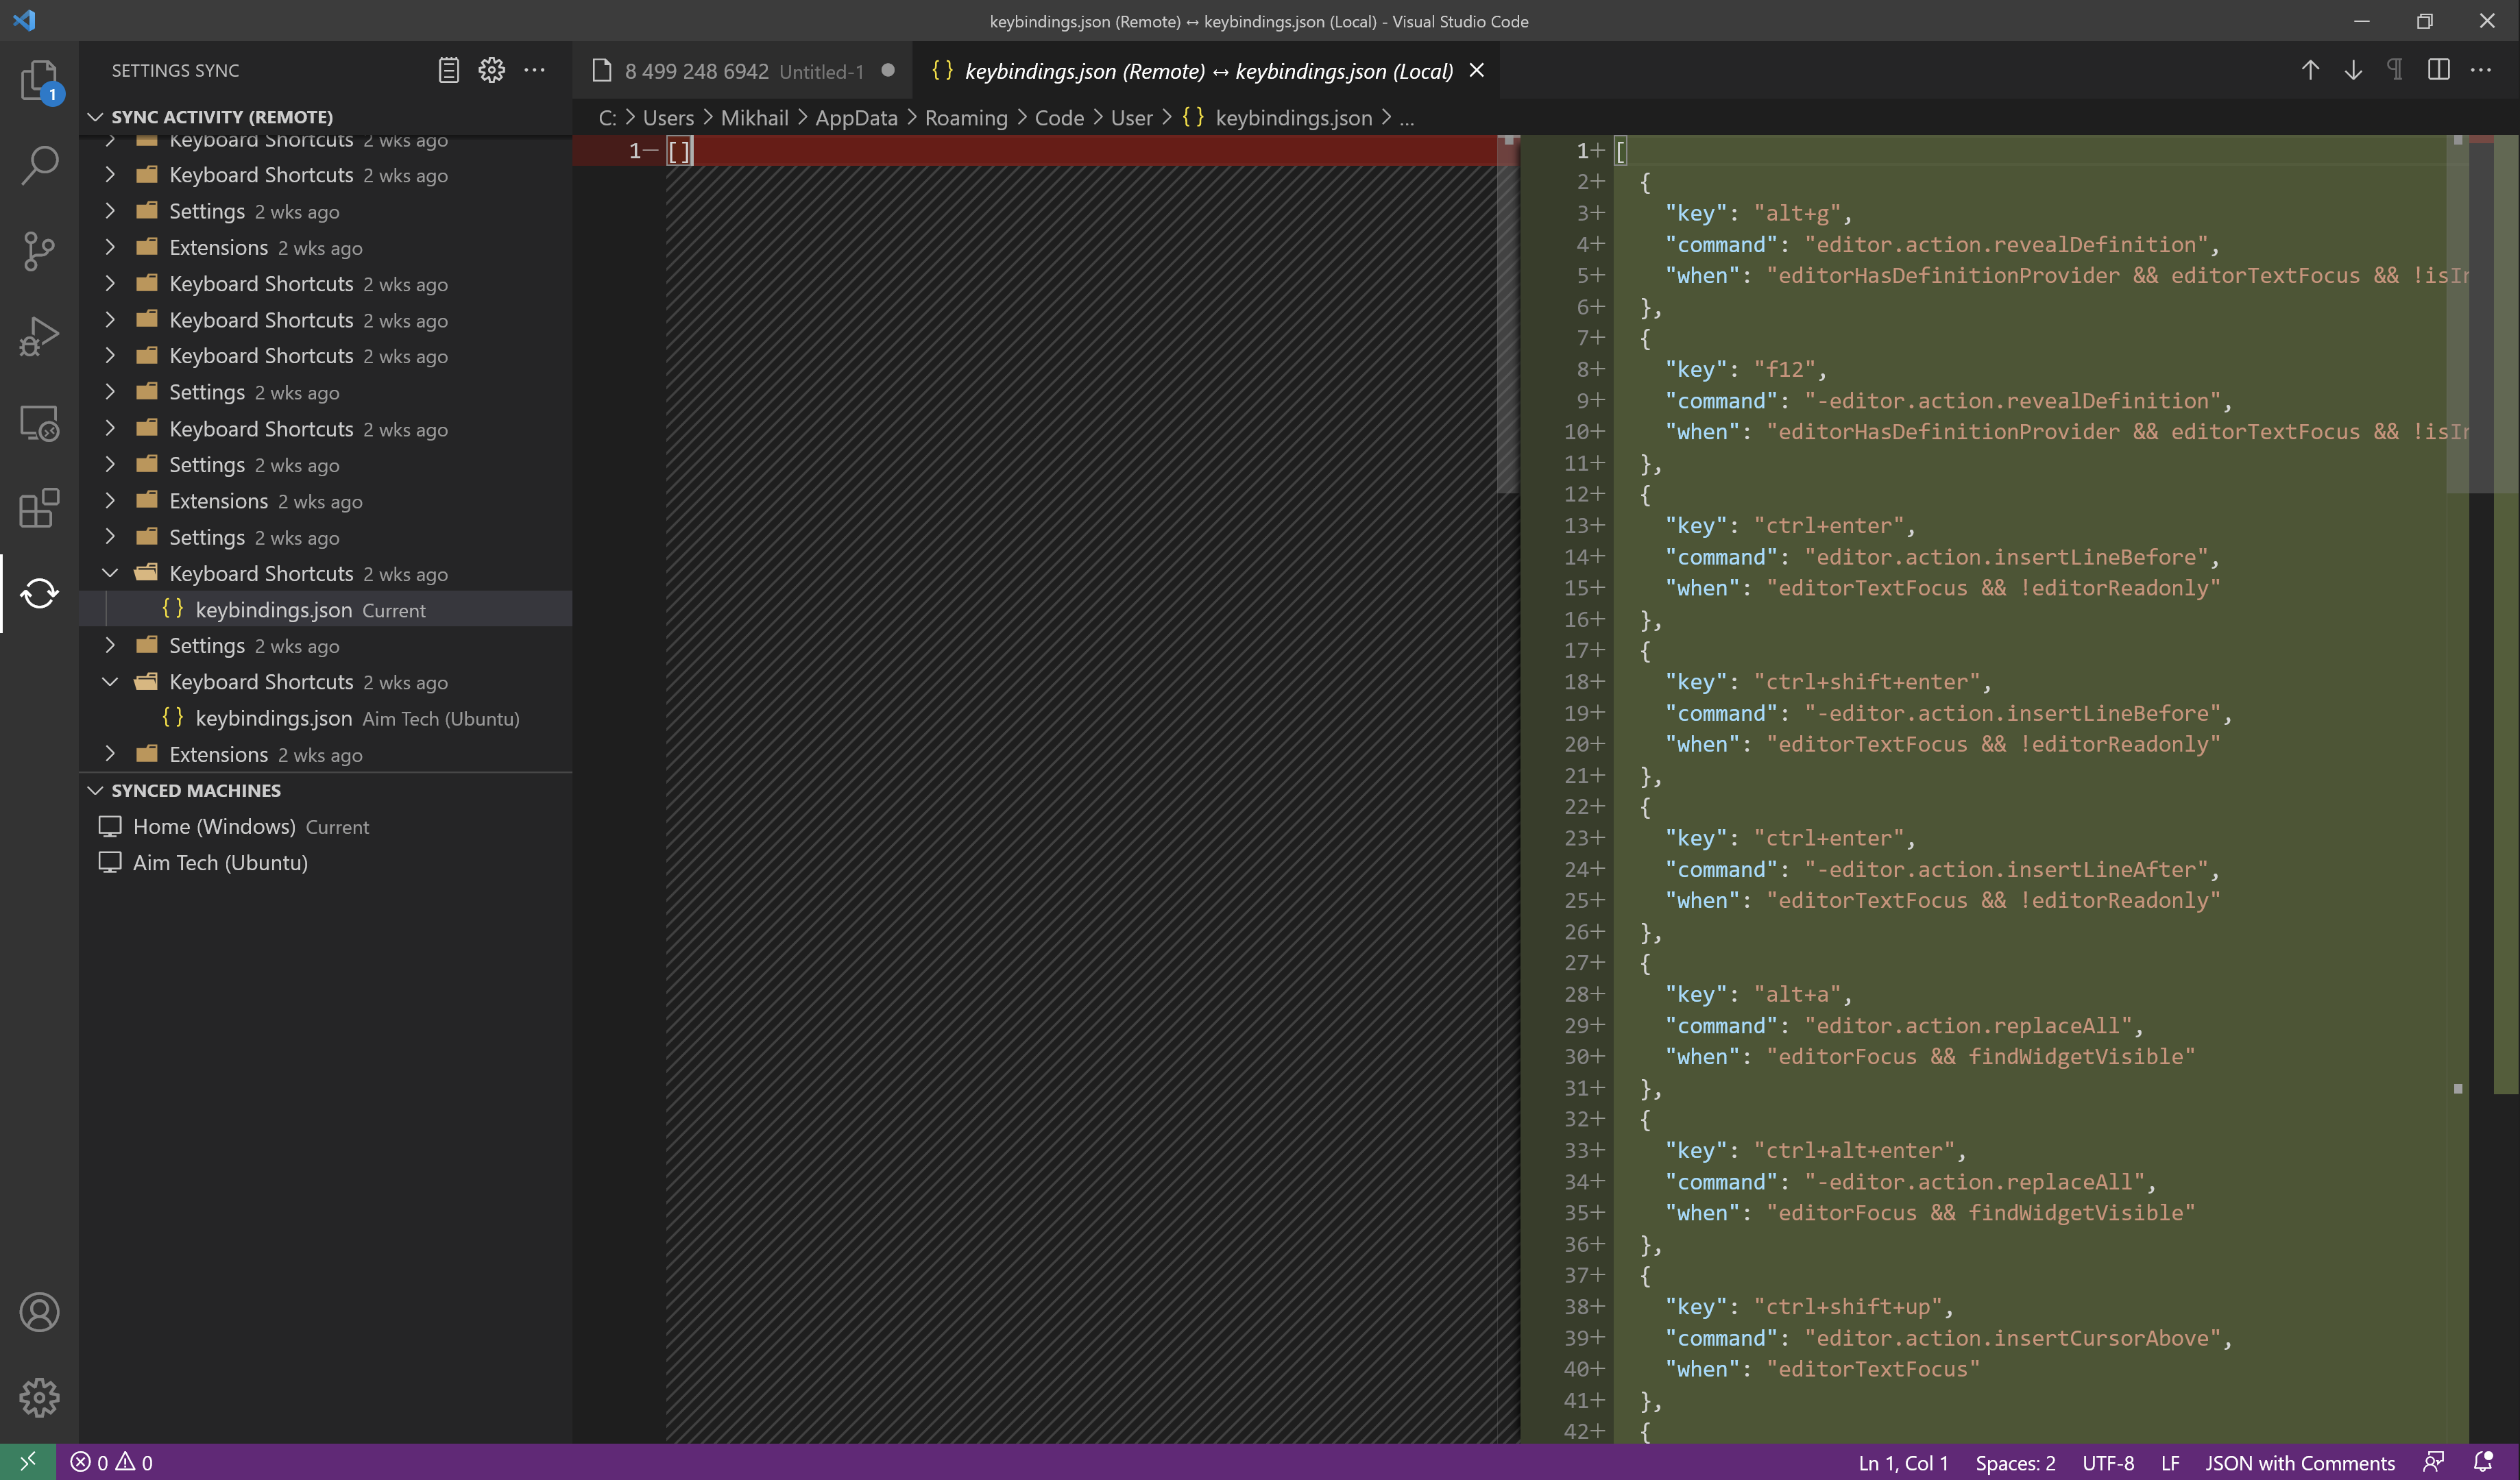Click the Code breadcrumb segment
The height and width of the screenshot is (1480, 2520).
(1059, 118)
